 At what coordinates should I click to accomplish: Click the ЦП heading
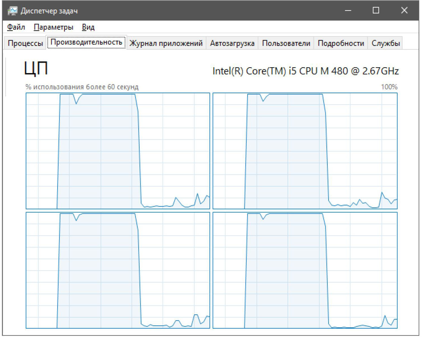click(x=36, y=69)
